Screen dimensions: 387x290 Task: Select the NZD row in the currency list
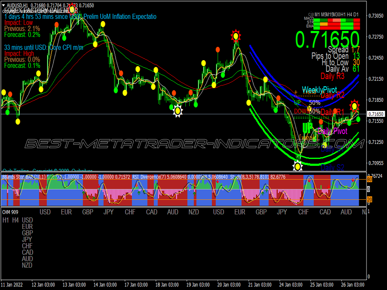click(x=27, y=266)
